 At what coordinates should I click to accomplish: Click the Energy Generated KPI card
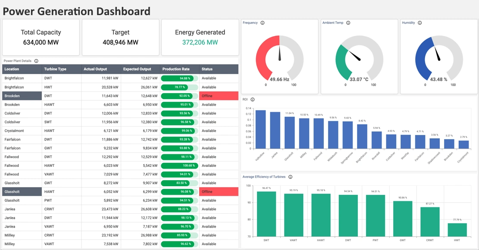[200, 37]
